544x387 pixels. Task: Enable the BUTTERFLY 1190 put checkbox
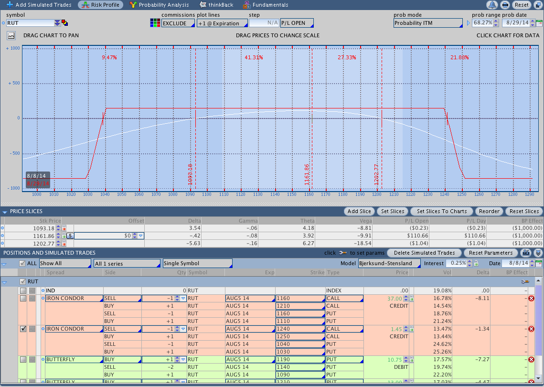[23, 360]
